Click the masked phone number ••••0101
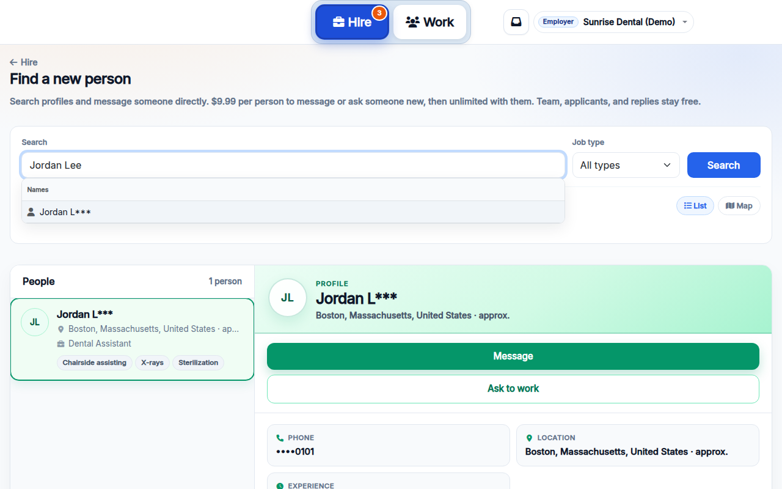This screenshot has height=489, width=782. [x=295, y=452]
